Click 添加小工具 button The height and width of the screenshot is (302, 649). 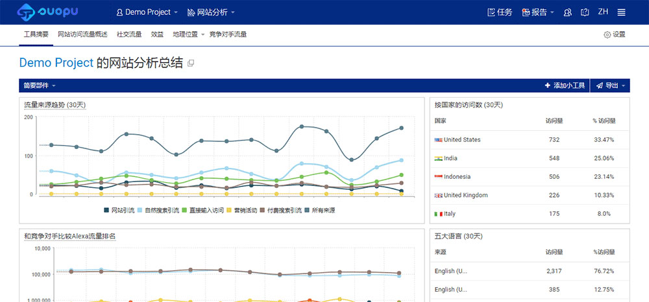(x=565, y=86)
